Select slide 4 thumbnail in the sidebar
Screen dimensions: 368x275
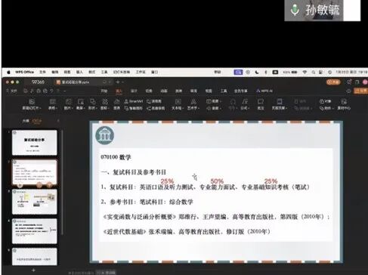[x=35, y=231]
